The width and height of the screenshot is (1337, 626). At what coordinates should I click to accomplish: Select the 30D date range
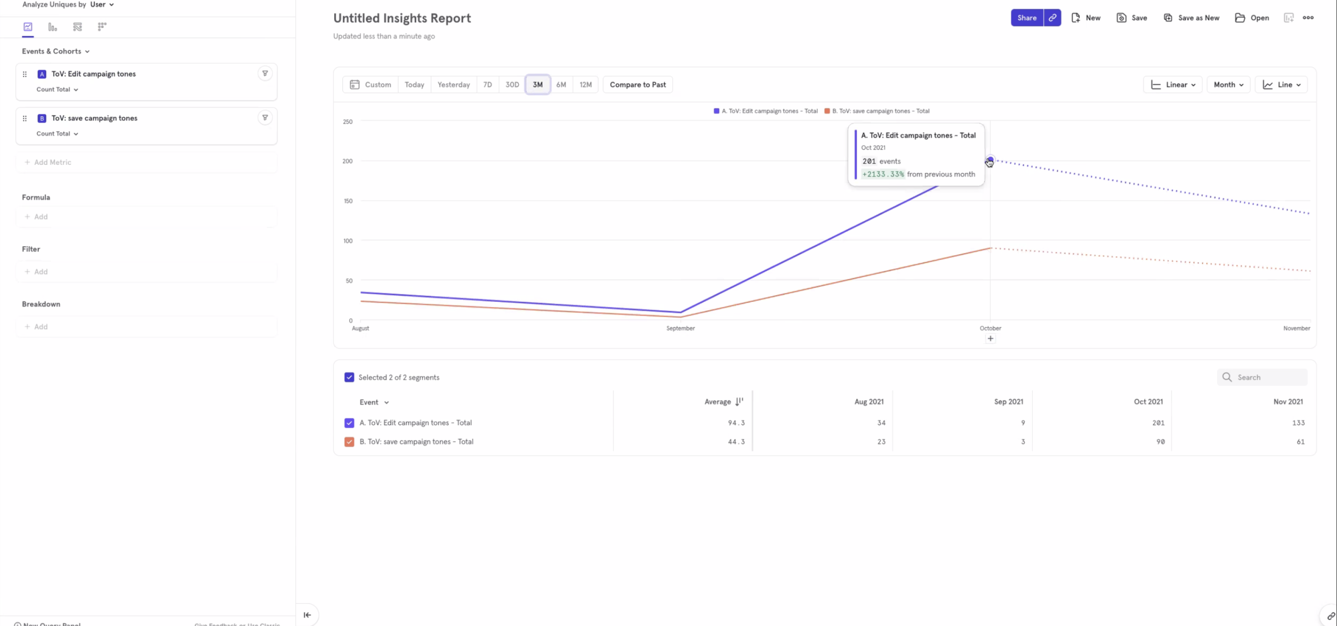point(512,85)
